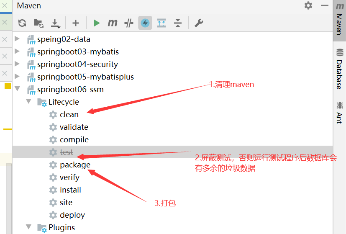Select verify lifecycle goal
Viewport: 346px width, 234px height.
[69, 177]
